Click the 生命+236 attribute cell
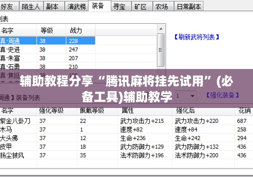The image size is (253, 177). 133,138
